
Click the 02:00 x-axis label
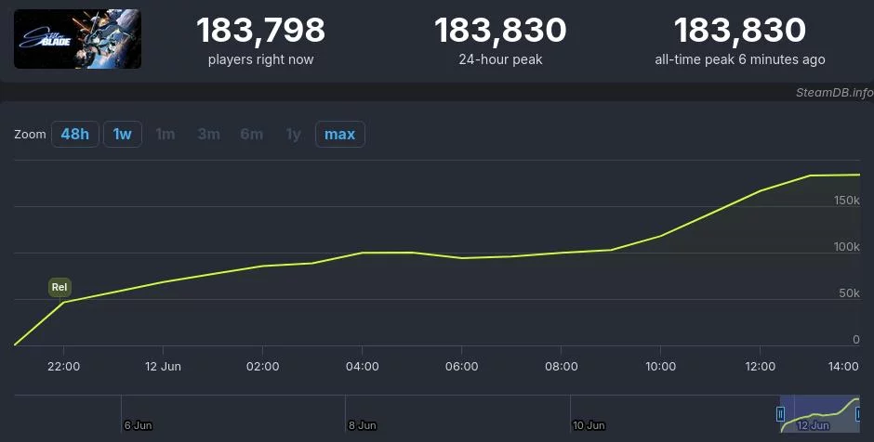(x=262, y=366)
